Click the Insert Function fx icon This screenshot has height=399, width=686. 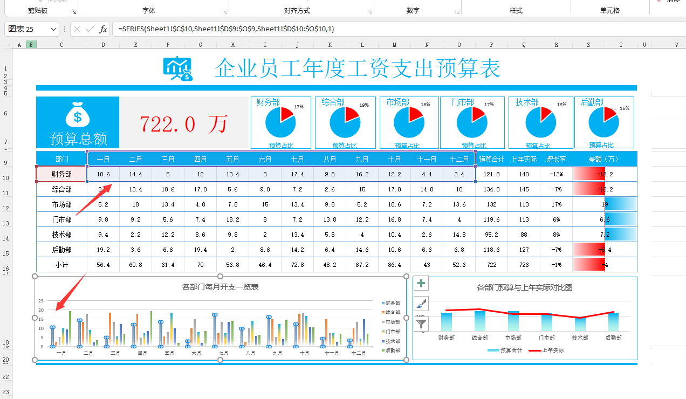point(102,29)
